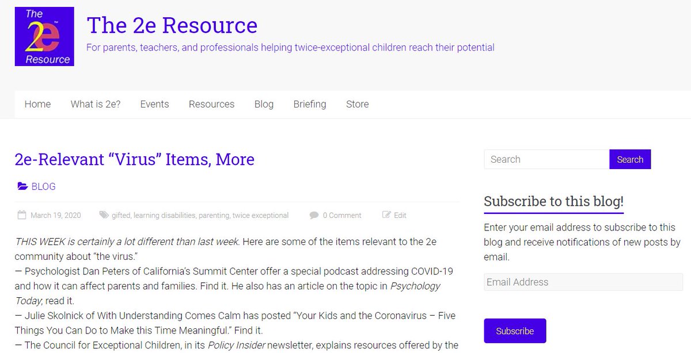The height and width of the screenshot is (353, 691).
Task: Open the twice exceptional tag
Action: 260,215
